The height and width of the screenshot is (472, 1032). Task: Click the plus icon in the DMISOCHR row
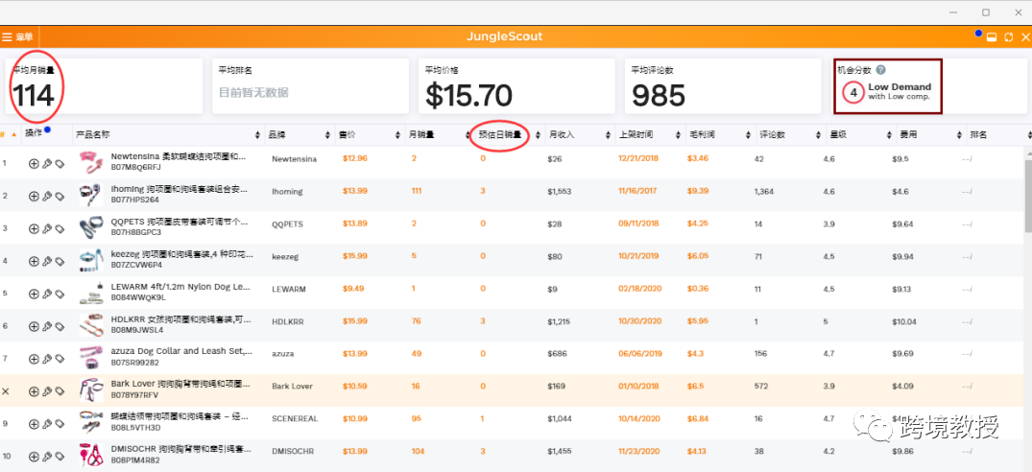(x=34, y=457)
